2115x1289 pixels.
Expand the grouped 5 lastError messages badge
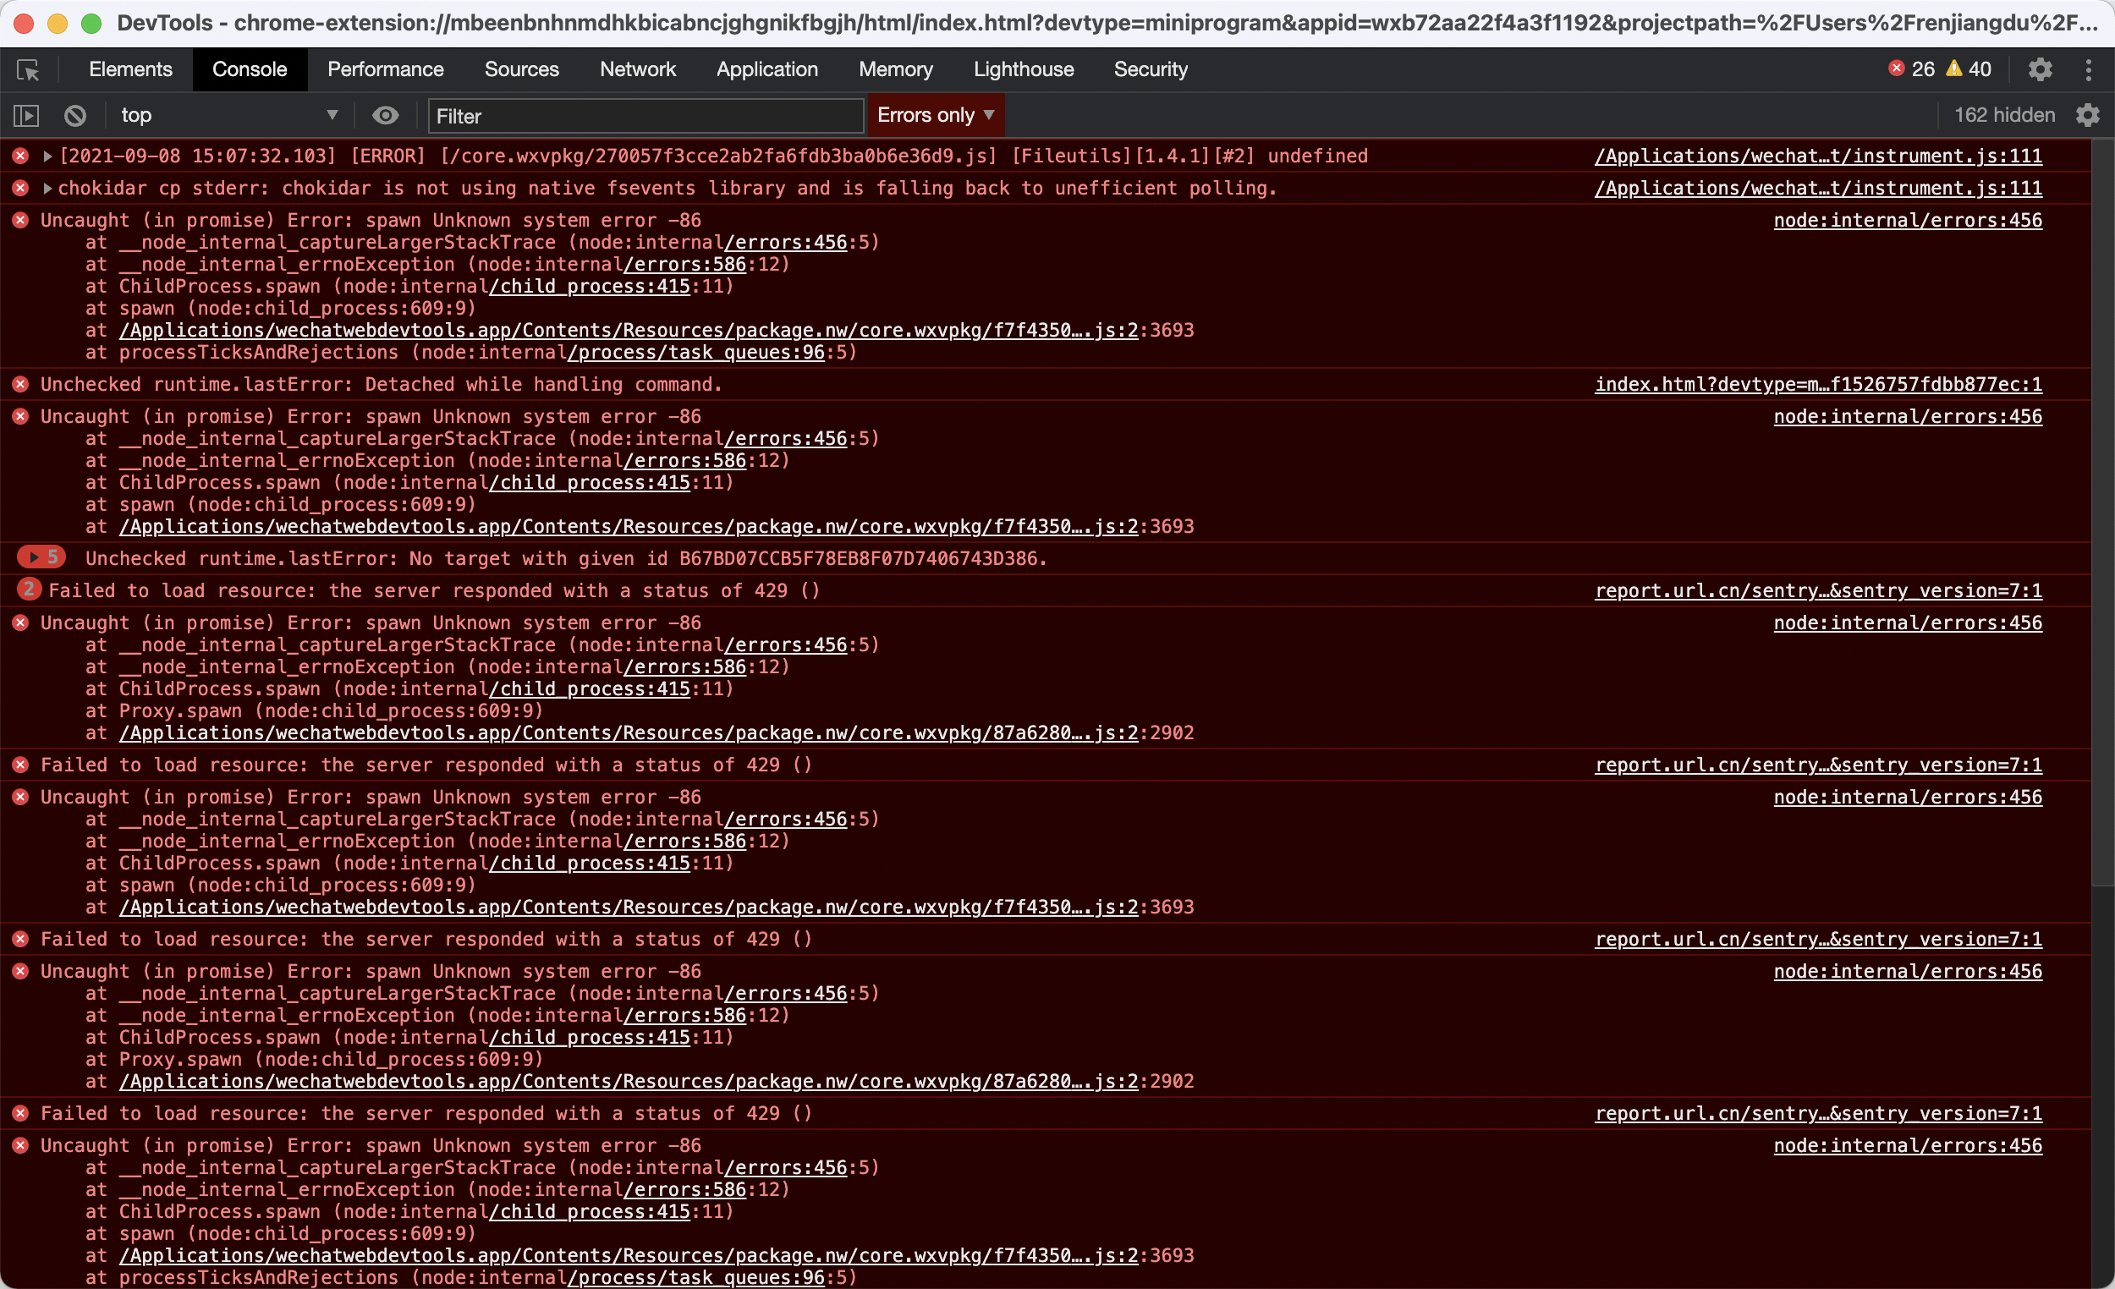pos(41,558)
